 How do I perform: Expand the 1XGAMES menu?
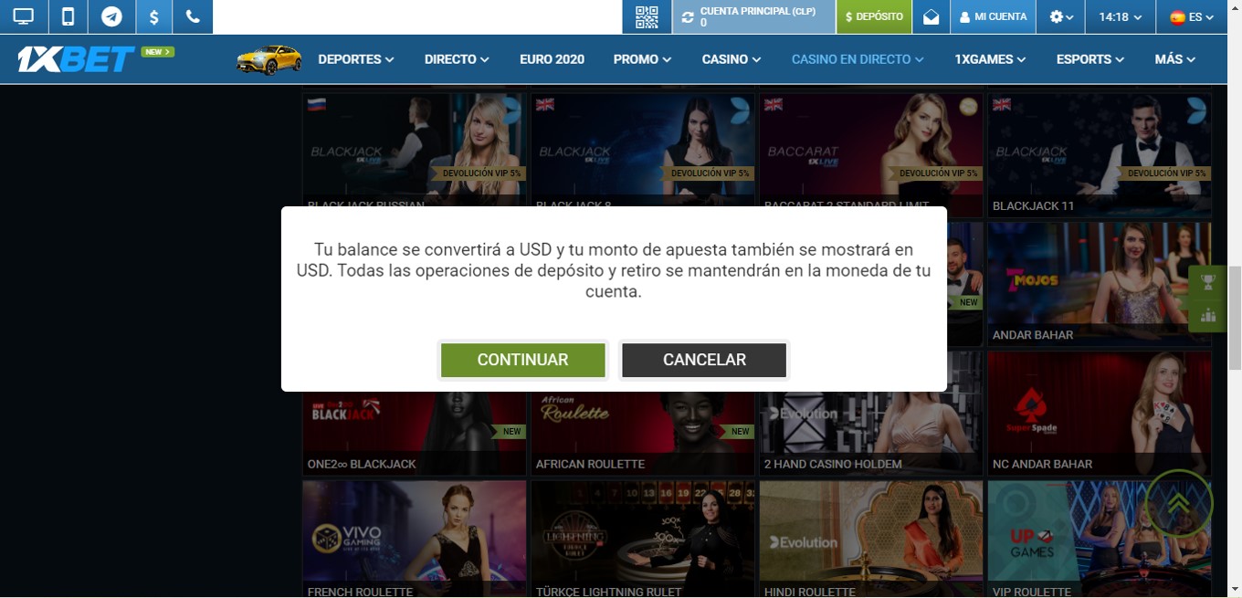click(x=990, y=59)
